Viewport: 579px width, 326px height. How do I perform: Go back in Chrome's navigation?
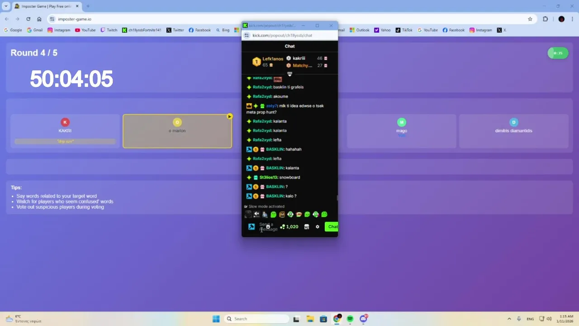click(6, 19)
